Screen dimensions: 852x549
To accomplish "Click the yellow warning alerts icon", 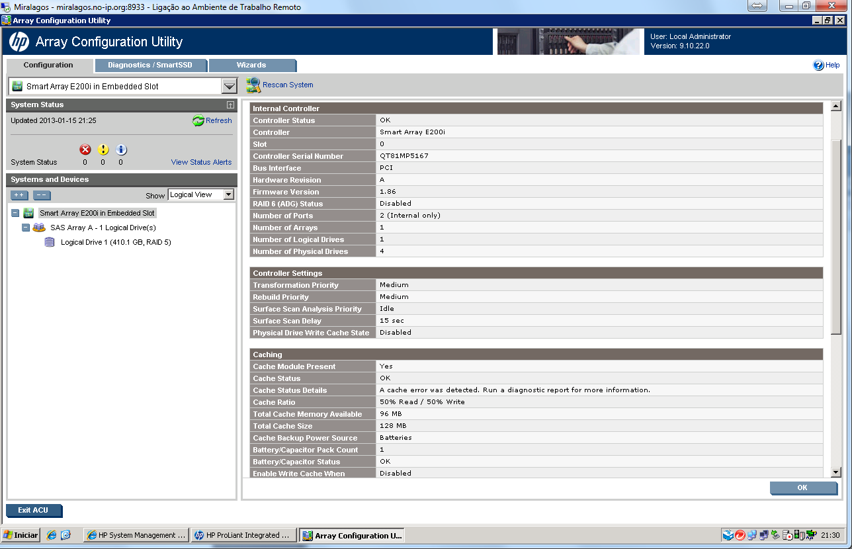I will [103, 149].
